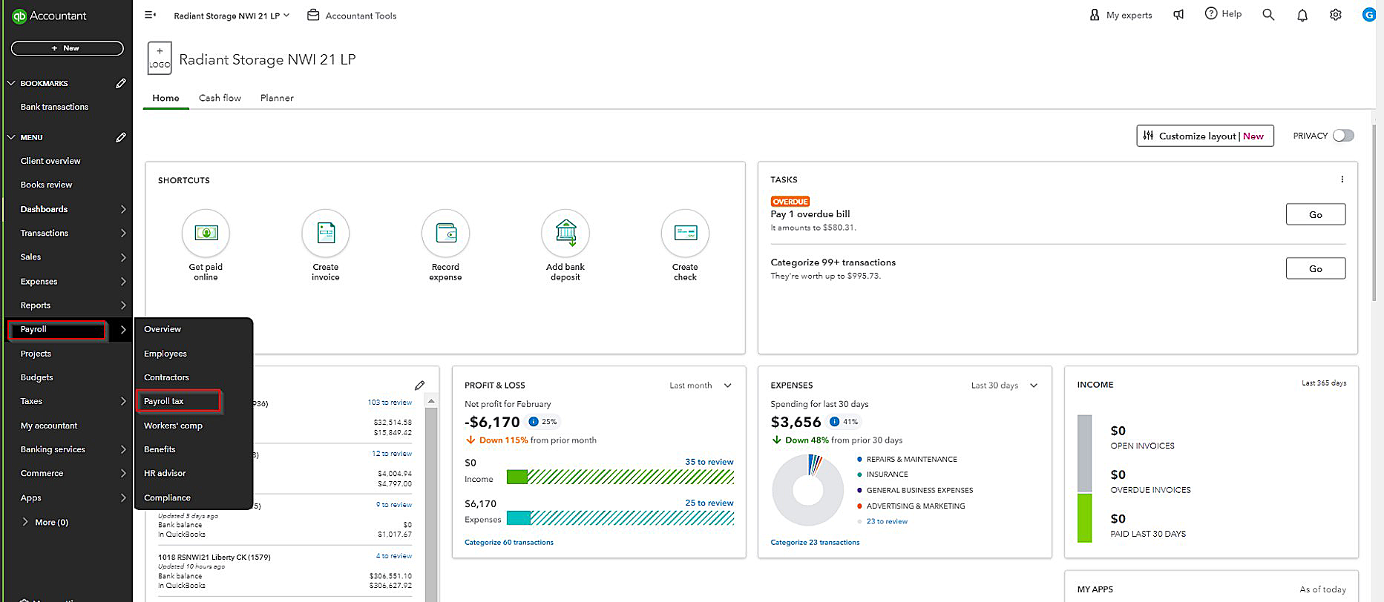Select Employees in Payroll submenu

click(x=165, y=354)
